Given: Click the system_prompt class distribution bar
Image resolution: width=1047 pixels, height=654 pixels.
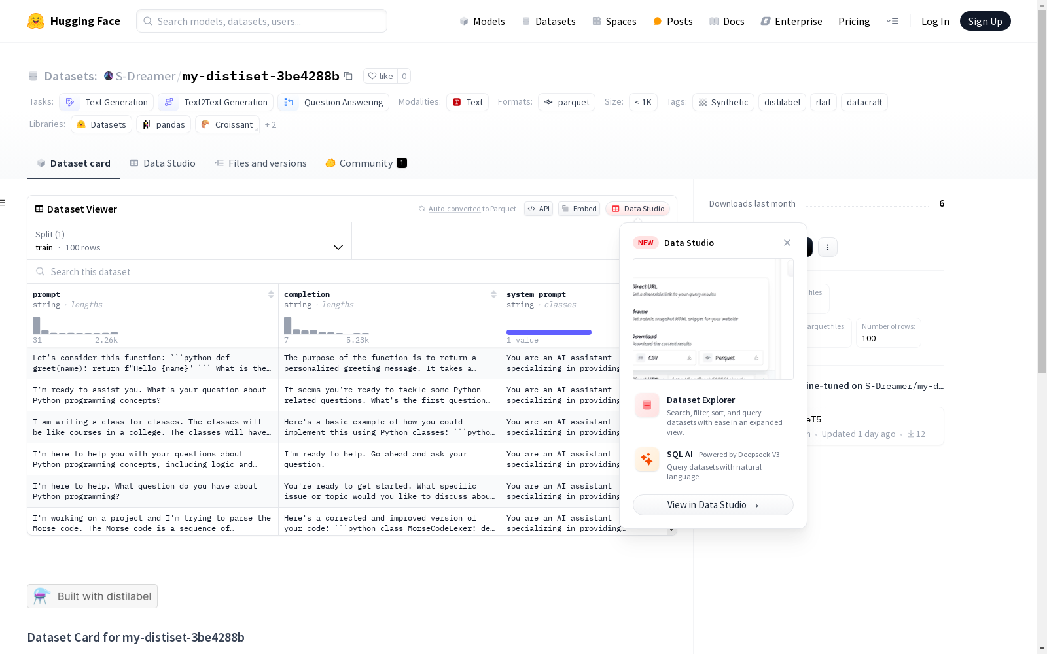Looking at the screenshot, I should coord(549,332).
